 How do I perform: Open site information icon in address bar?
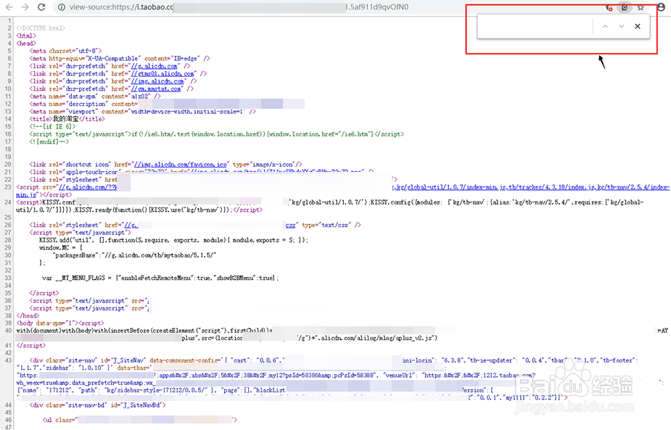[62, 7]
